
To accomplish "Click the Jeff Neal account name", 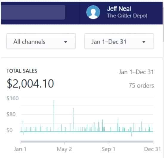I will point(119,9).
